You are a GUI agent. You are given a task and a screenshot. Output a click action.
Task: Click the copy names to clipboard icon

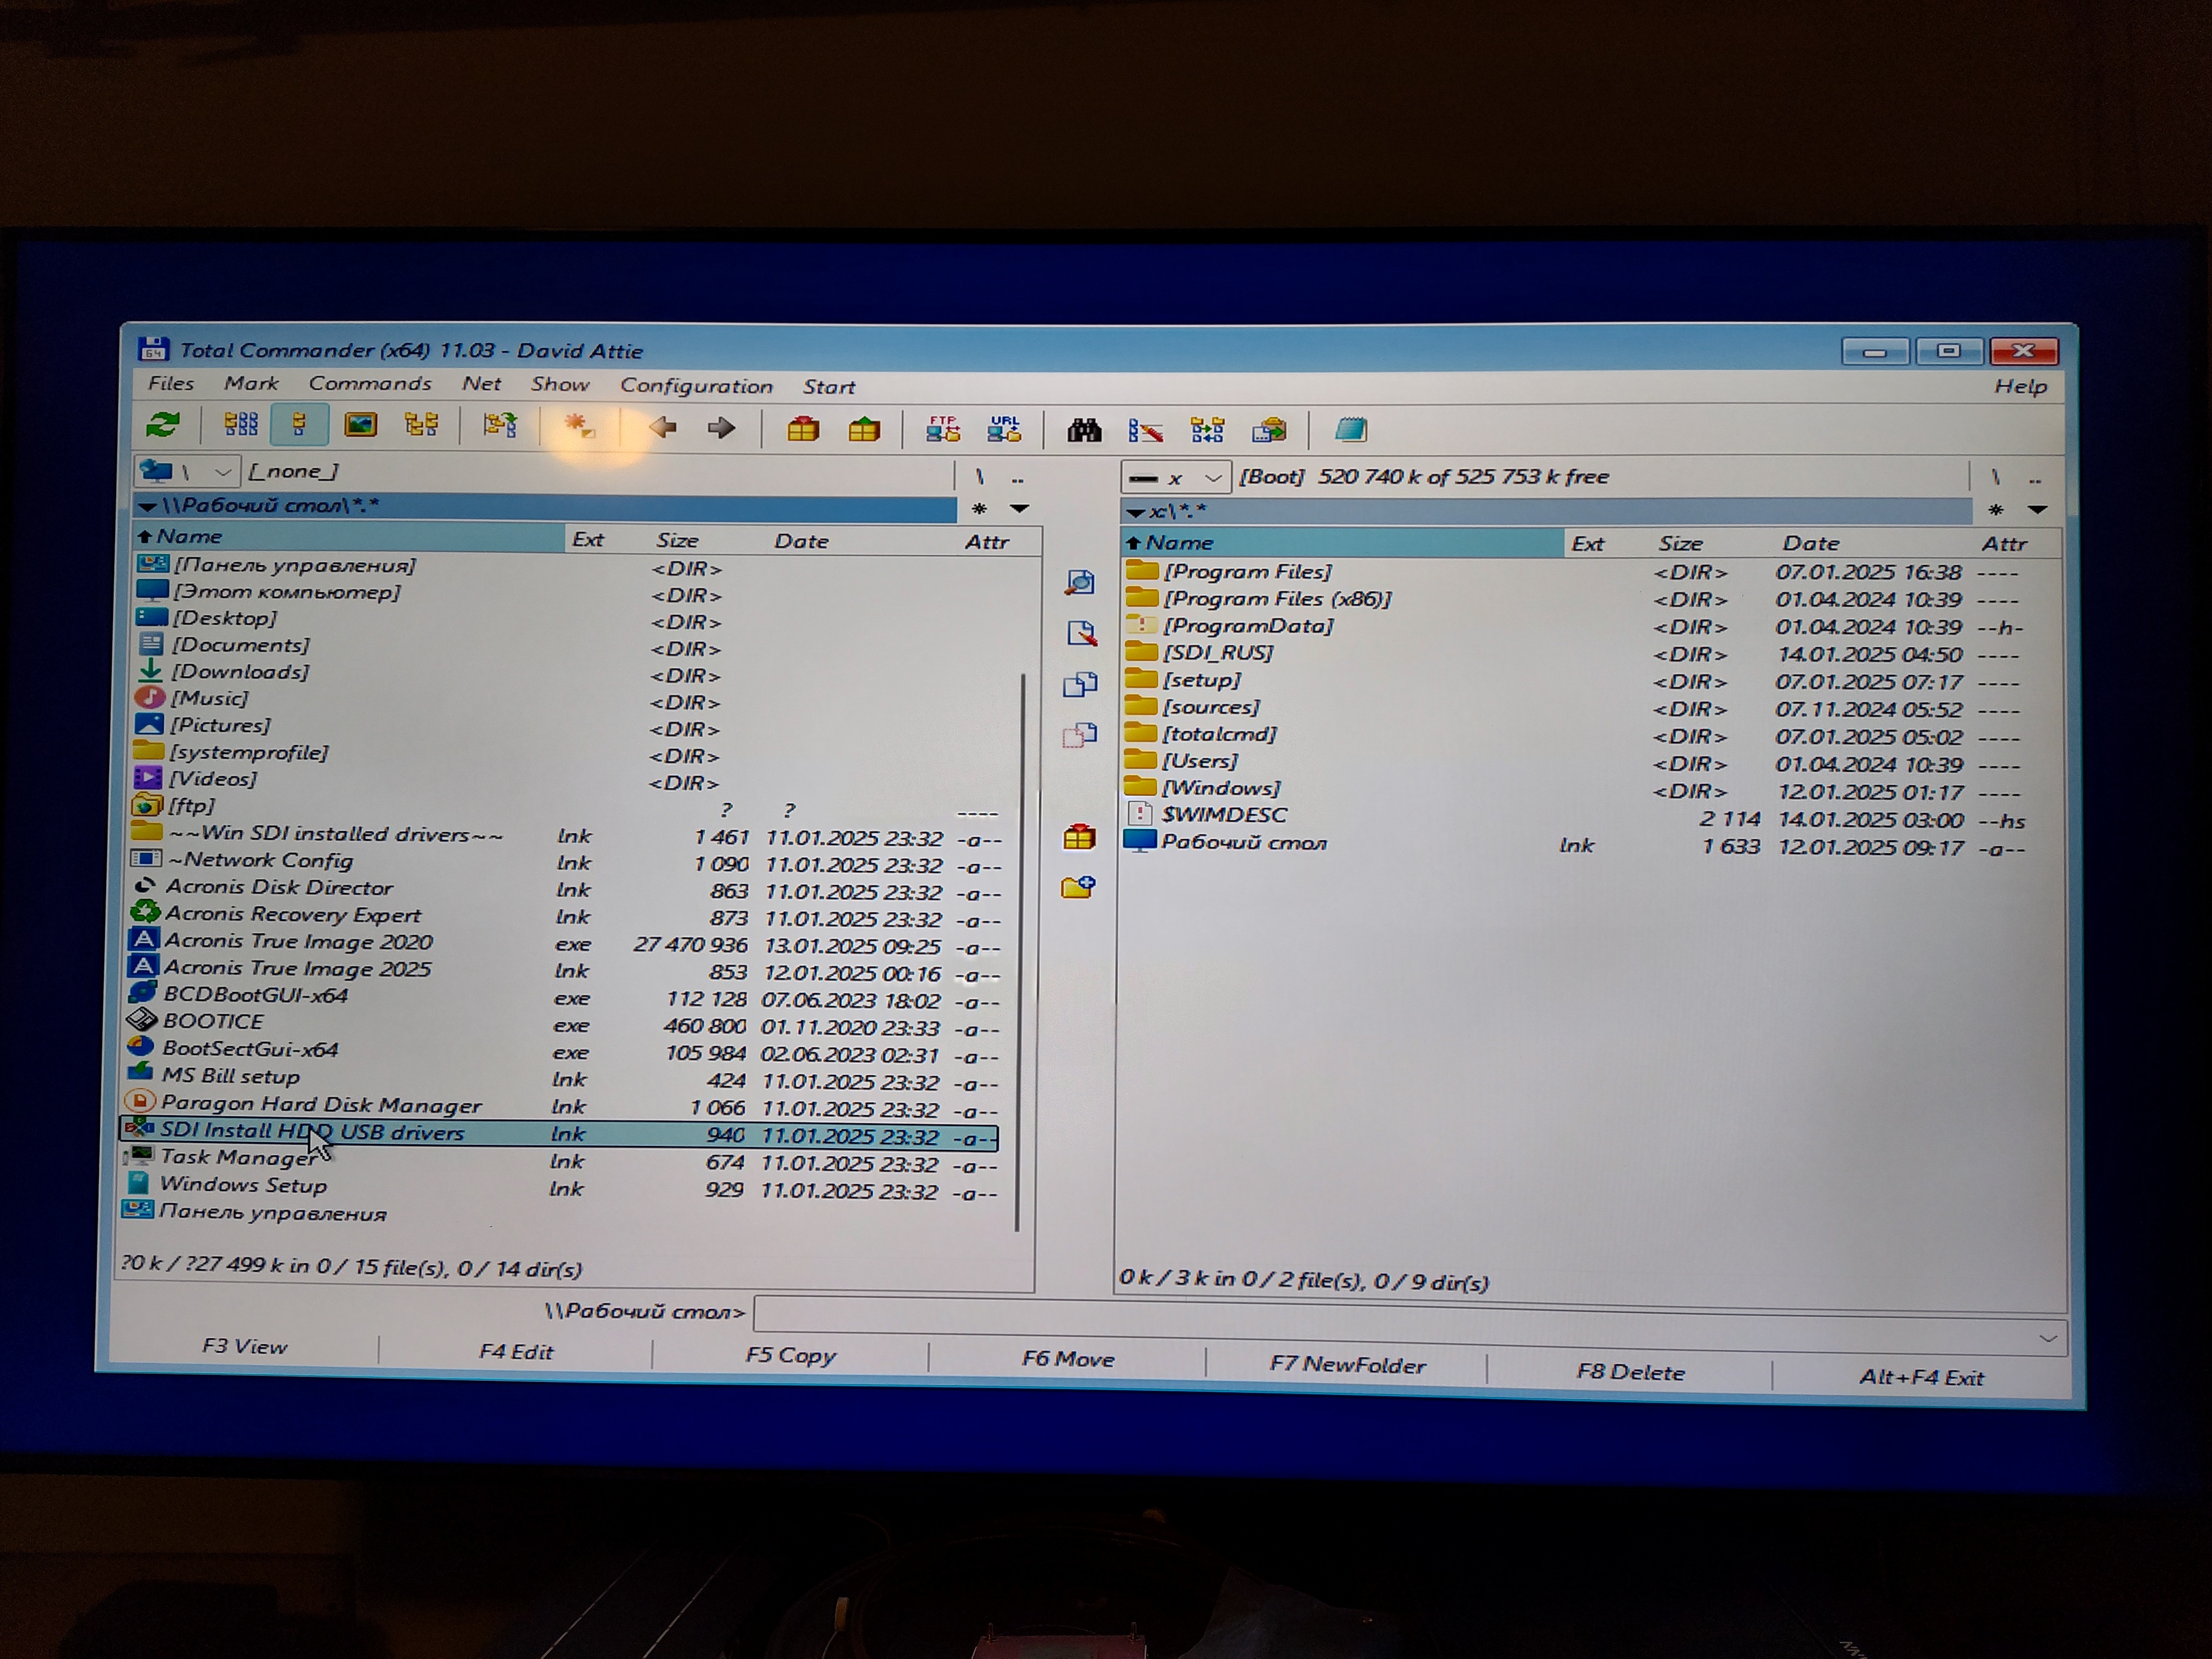pos(1269,431)
